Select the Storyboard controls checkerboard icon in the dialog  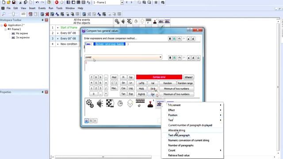(x=110, y=103)
